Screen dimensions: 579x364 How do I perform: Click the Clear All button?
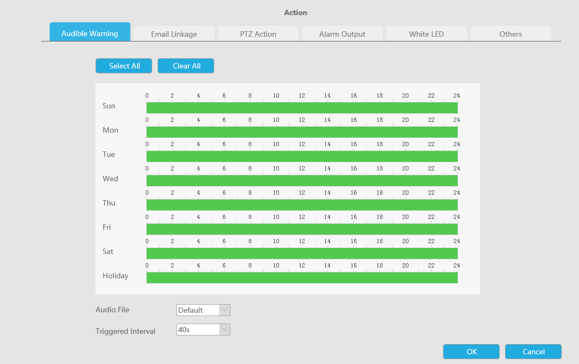(186, 66)
